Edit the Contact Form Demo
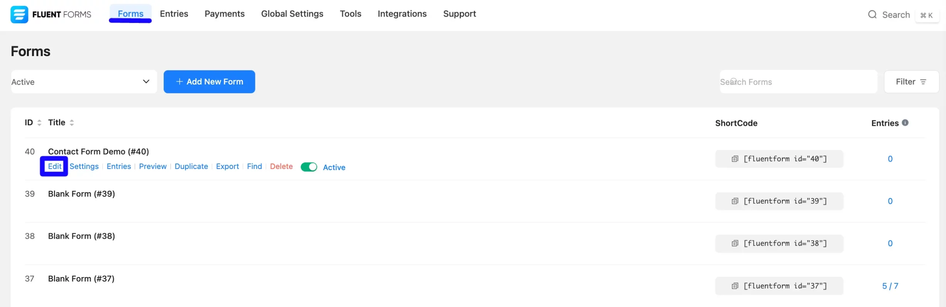The width and height of the screenshot is (946, 307). (x=55, y=166)
